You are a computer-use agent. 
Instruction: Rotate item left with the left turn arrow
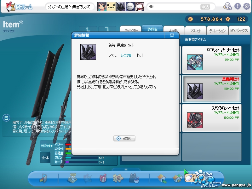click(x=88, y=29)
